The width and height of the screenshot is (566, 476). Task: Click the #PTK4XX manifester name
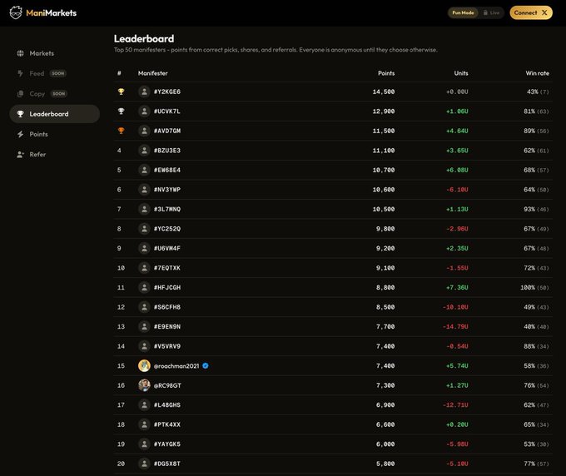(x=167, y=424)
